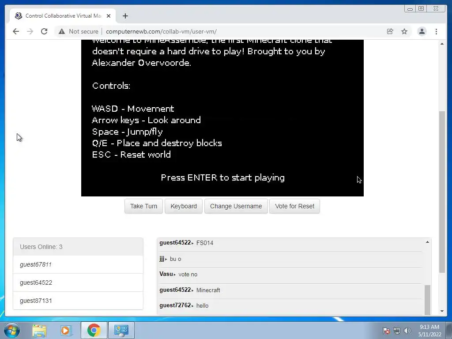Restore down the Chrome window

[421, 9]
